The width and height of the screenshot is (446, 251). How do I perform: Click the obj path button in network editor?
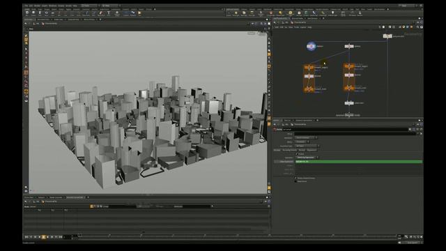tap(285, 22)
